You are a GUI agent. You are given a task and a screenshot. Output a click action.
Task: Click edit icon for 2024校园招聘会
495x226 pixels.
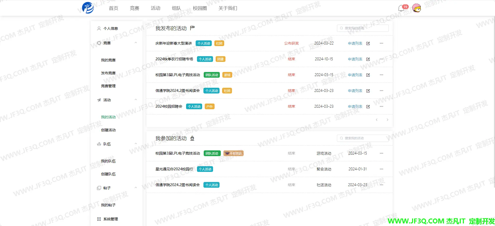click(x=368, y=107)
